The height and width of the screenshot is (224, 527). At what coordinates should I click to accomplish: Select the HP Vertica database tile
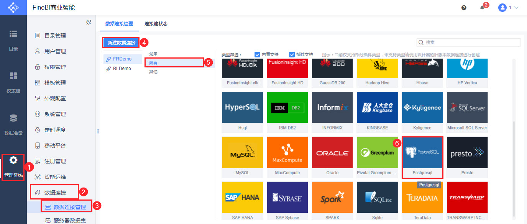click(x=467, y=73)
